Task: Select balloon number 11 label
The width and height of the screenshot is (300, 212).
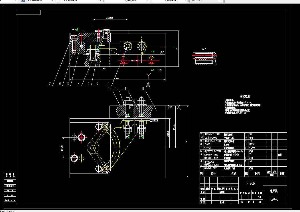Action: (x=110, y=88)
